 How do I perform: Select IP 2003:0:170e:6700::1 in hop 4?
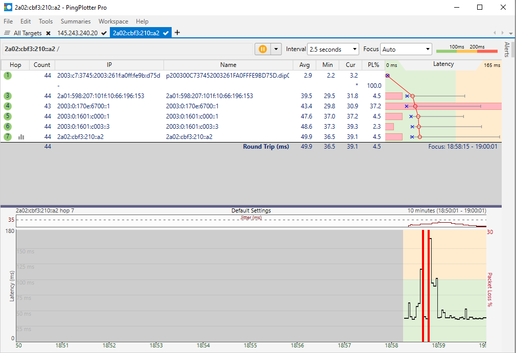84,106
